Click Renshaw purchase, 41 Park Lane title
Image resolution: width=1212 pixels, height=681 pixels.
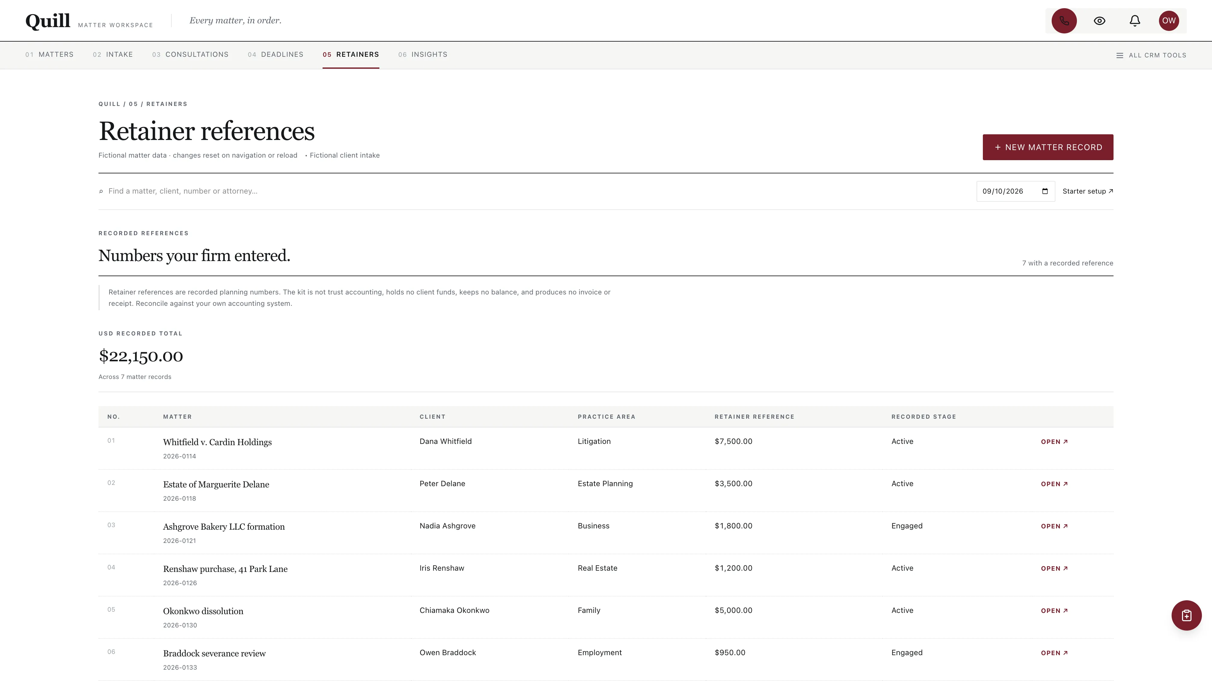coord(225,569)
